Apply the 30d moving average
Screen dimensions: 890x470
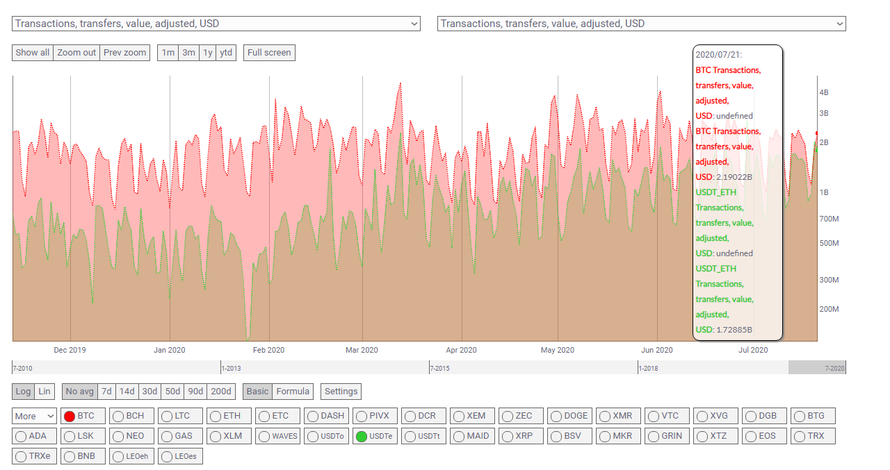tap(149, 392)
